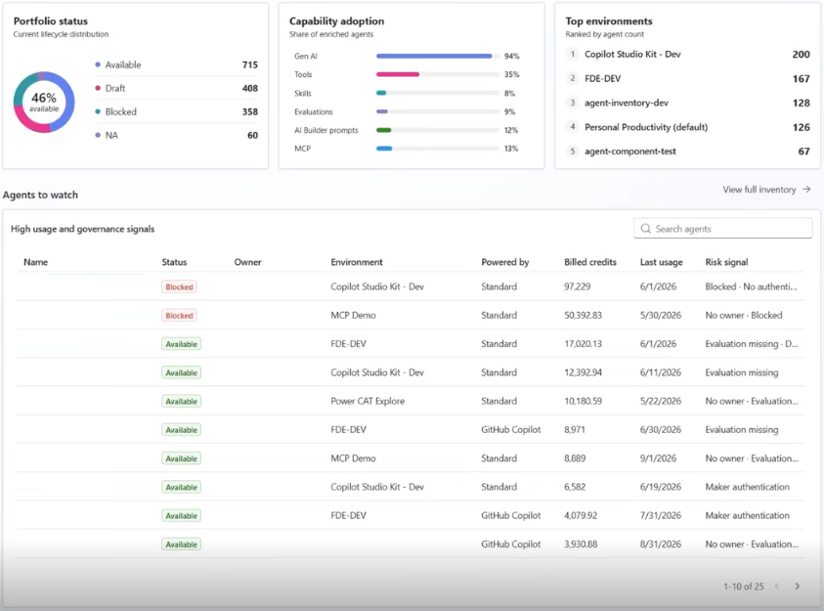Image resolution: width=824 pixels, height=611 pixels.
Task: Click the rank 5 environment badge
Action: (x=573, y=152)
